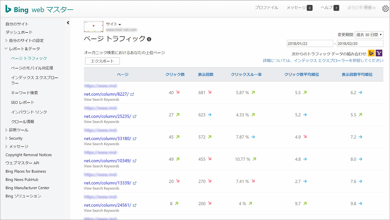The height and width of the screenshot is (220, 390).
Task: Click the help question mark badge
Action: tap(336, 8)
